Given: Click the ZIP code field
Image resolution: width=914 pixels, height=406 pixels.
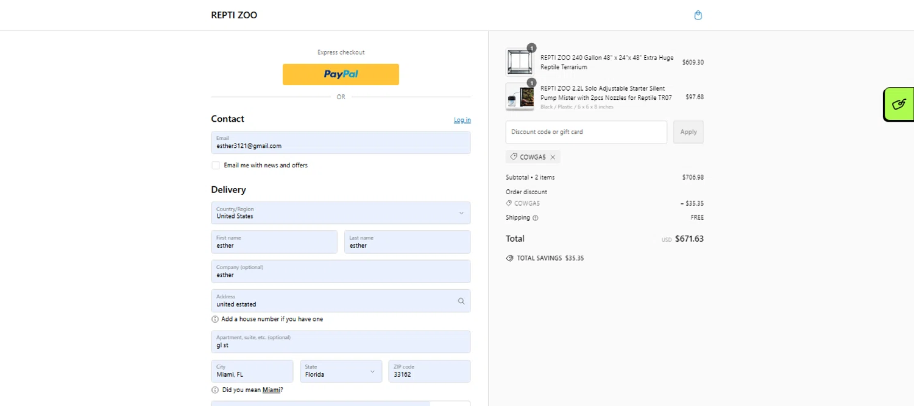Looking at the screenshot, I should click(430, 371).
